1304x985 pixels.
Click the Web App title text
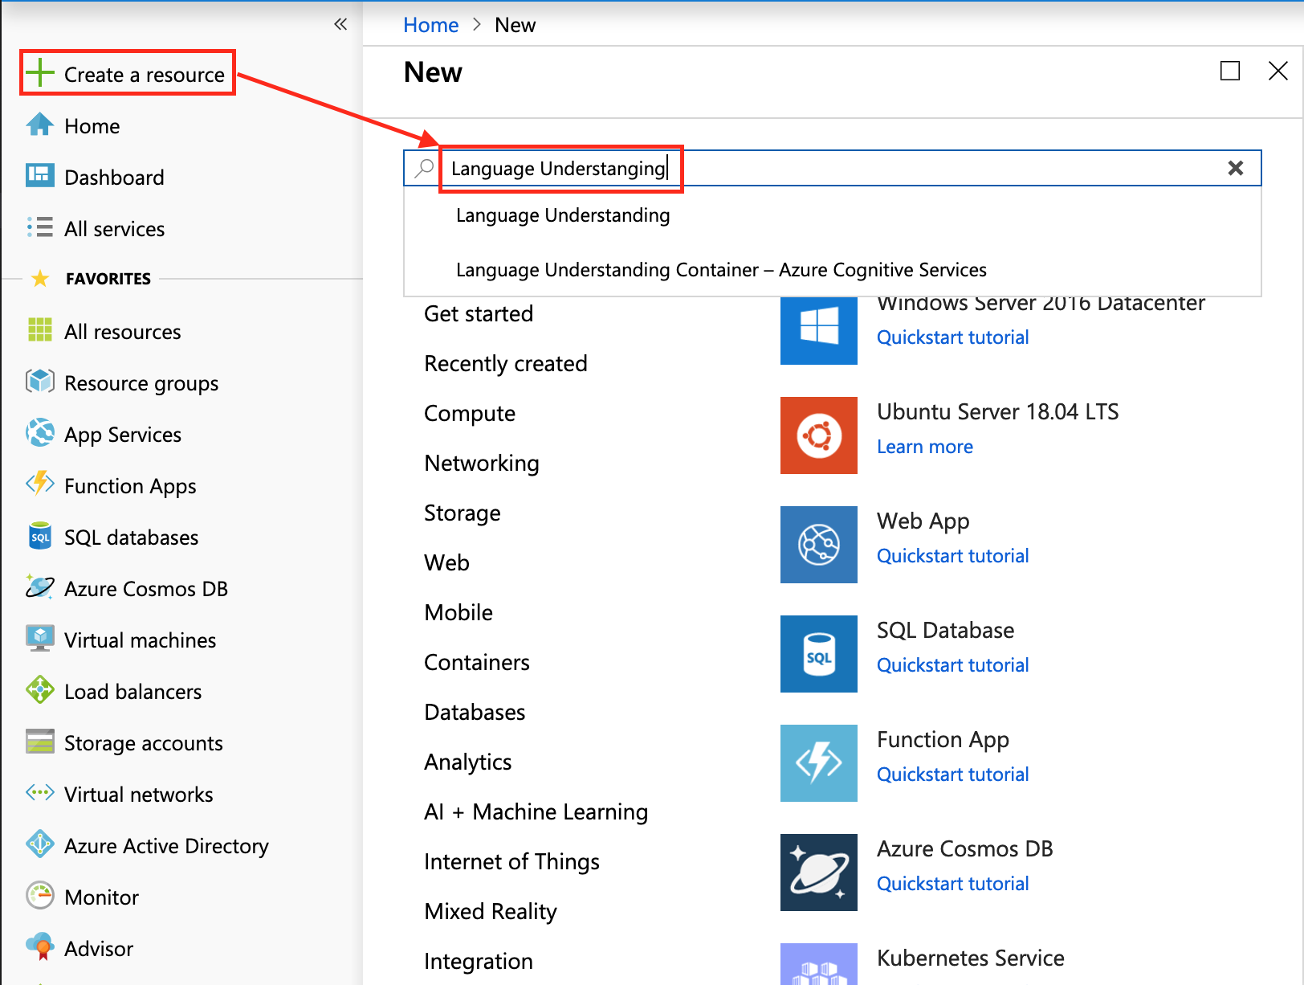[923, 521]
